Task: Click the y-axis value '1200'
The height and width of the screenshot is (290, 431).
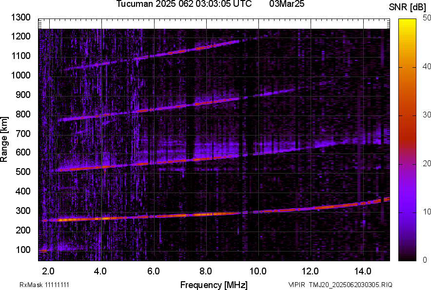Action: pyautogui.click(x=20, y=36)
